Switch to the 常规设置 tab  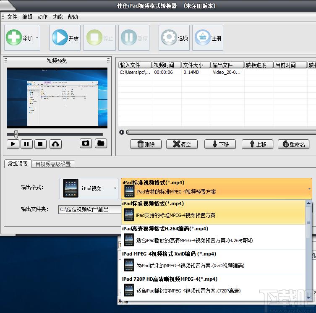18,164
